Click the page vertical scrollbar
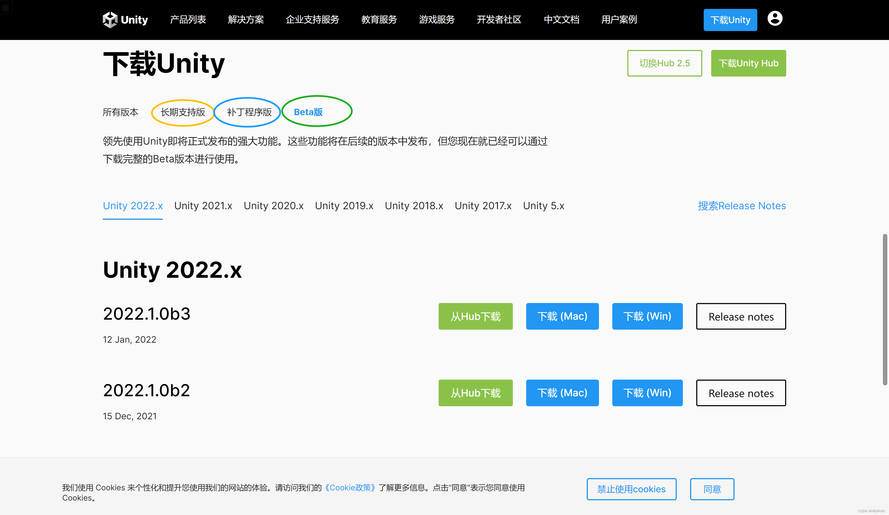 click(884, 310)
